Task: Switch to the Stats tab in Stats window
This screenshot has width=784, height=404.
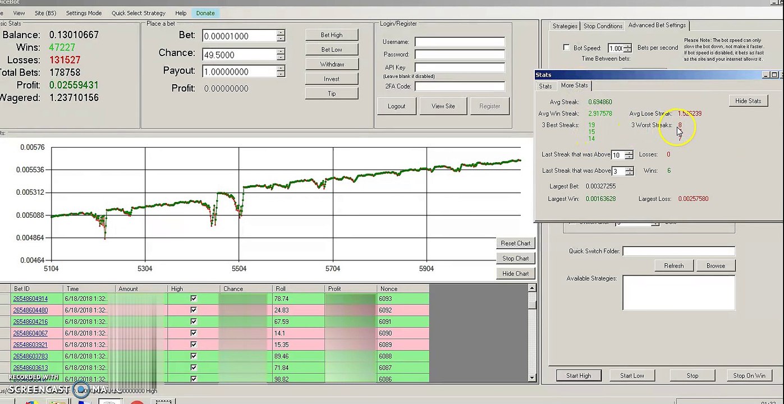Action: [x=545, y=86]
